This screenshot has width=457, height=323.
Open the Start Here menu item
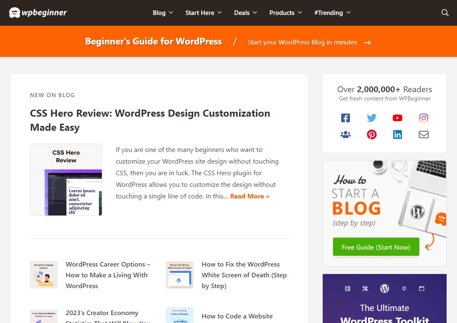[x=200, y=13]
